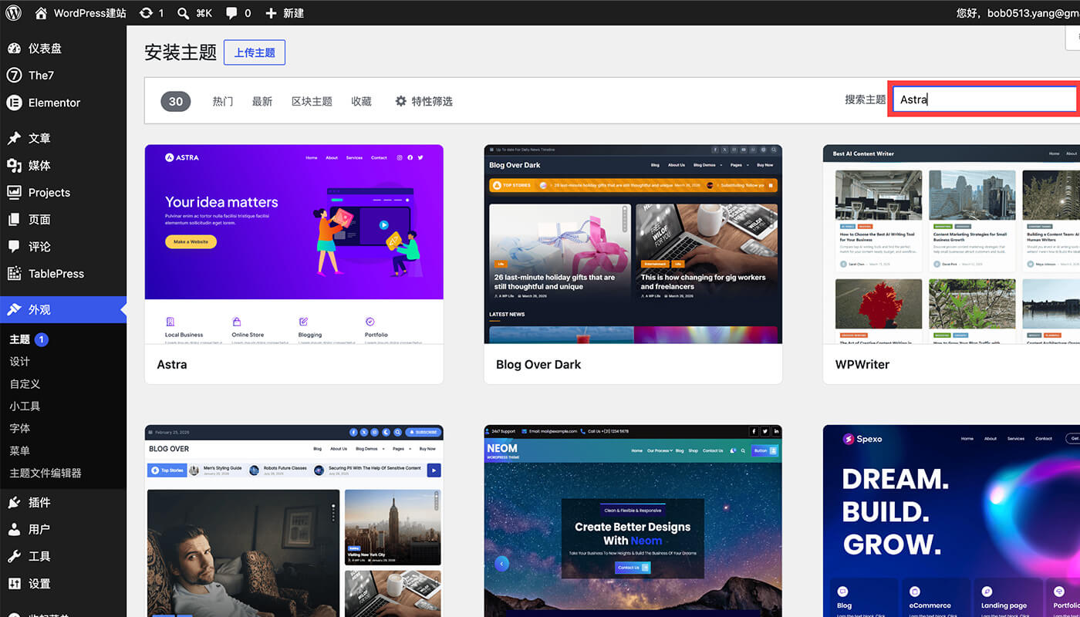This screenshot has width=1080, height=617.
Task: Click the 用户 user icon
Action: click(14, 529)
